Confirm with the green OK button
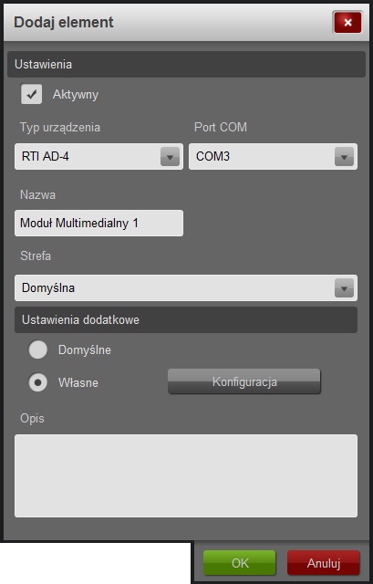This screenshot has height=584, width=373. click(239, 563)
